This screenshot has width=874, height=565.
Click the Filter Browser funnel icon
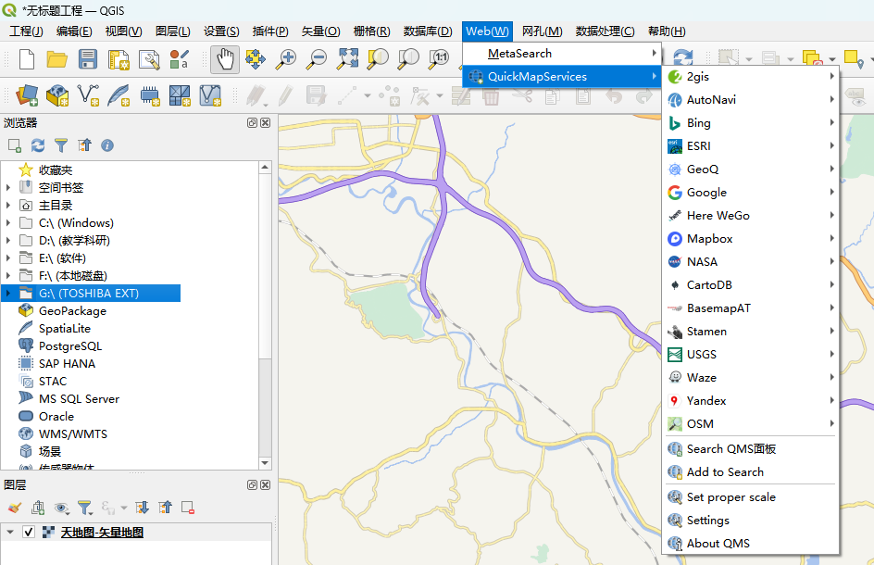tap(61, 145)
